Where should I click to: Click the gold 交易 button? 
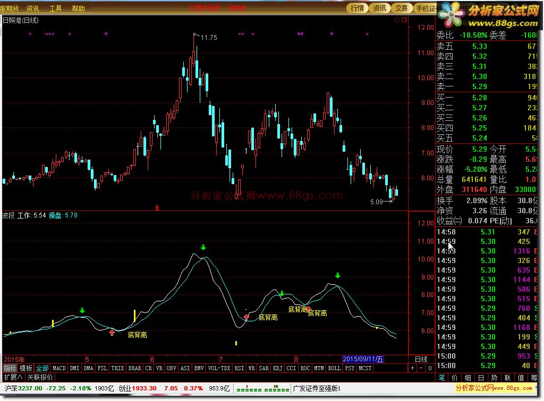[x=402, y=8]
